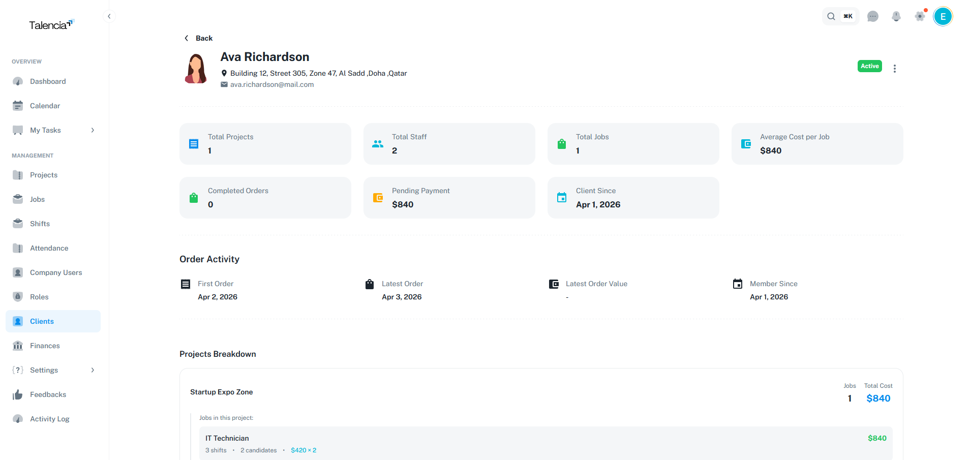The height and width of the screenshot is (460, 970).
Task: Open the Shifts section
Action: tap(40, 223)
